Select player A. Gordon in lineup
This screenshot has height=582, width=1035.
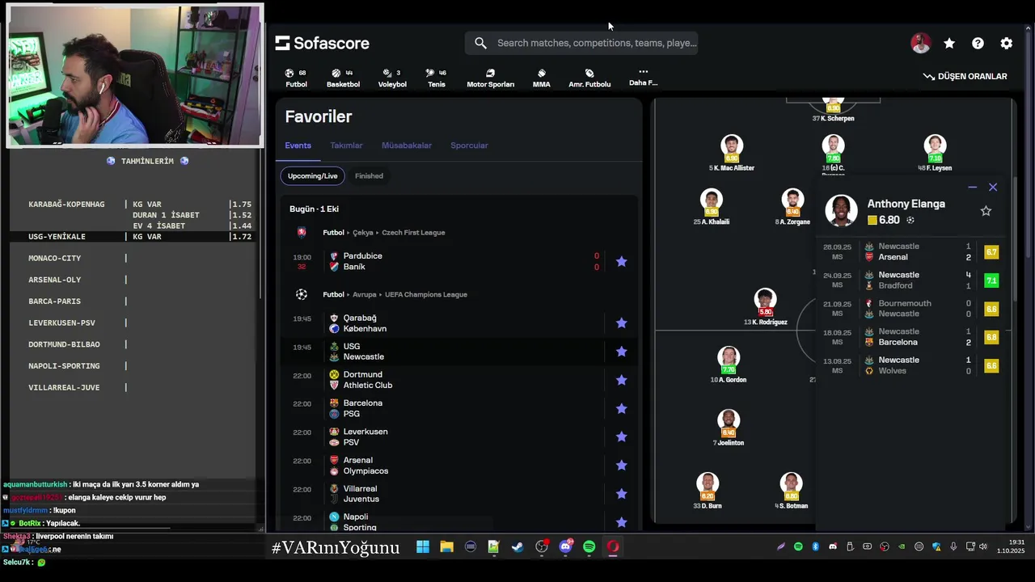[729, 365]
